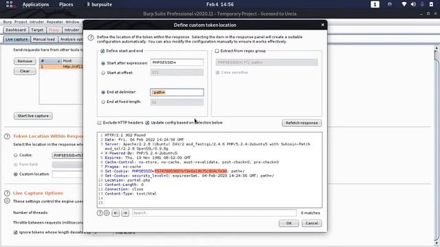Viewport: 440px width, 247px height.
Task: Click the previous match arrow button
Action: click(115, 213)
